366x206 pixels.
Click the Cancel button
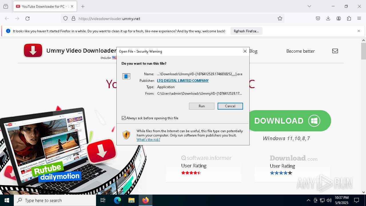tap(230, 106)
